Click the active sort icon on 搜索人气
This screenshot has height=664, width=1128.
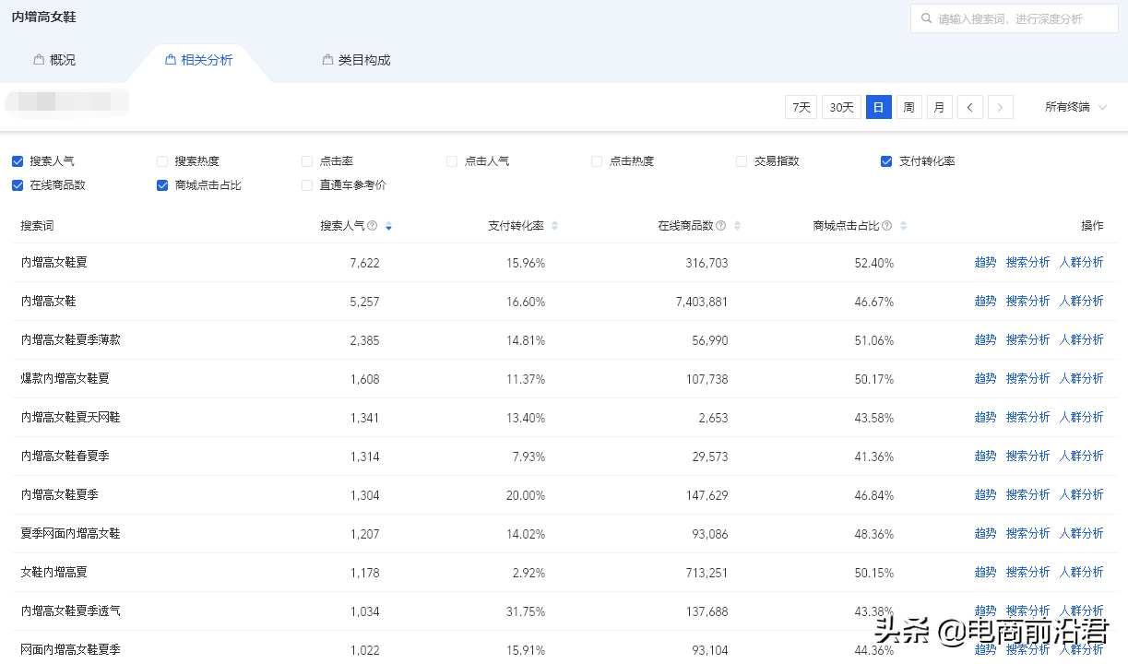pos(386,225)
